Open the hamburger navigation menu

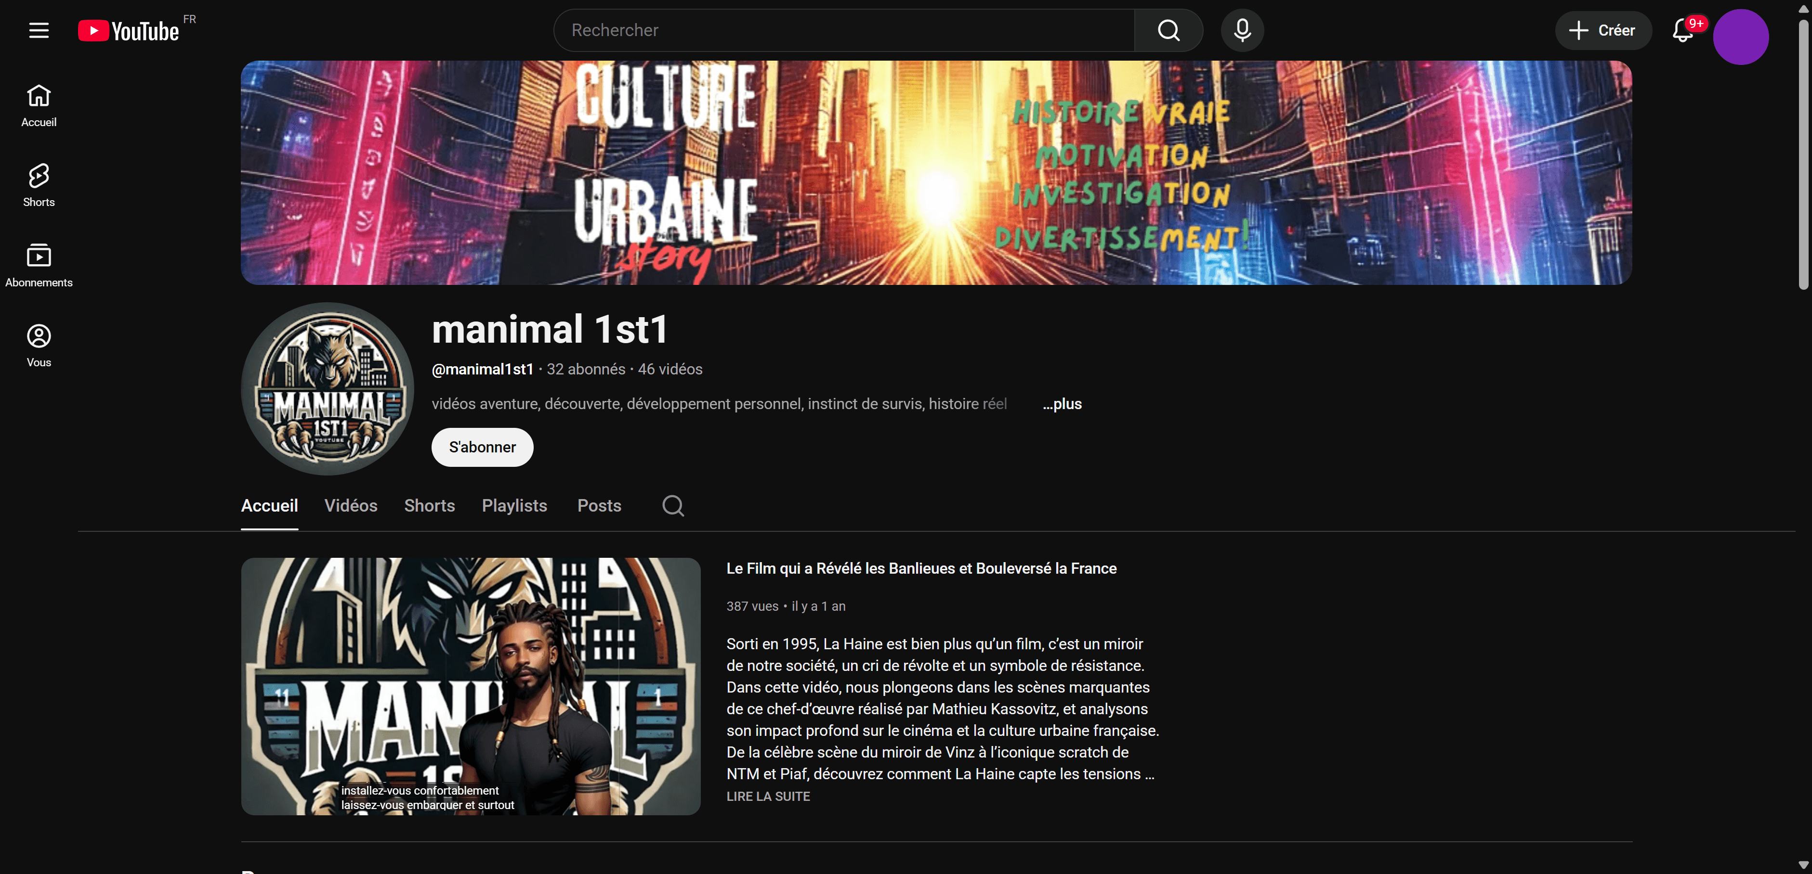click(x=39, y=30)
